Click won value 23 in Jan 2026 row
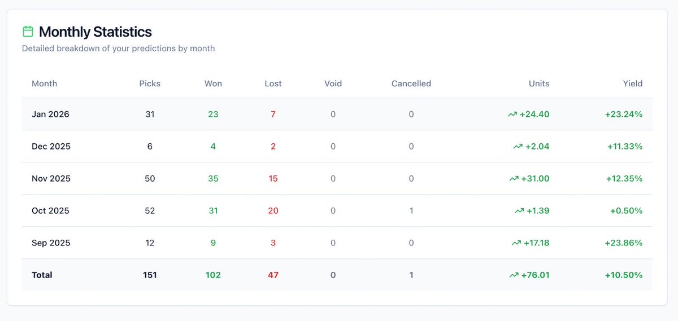The height and width of the screenshot is (321, 678). click(213, 114)
